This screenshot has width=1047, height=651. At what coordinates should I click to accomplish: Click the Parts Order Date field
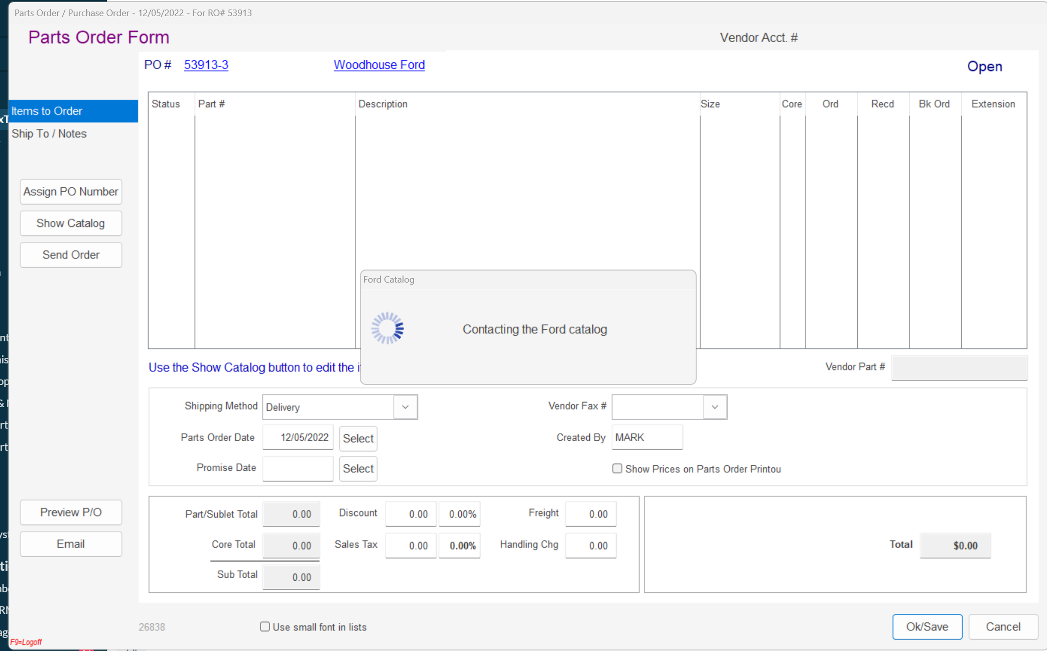tap(298, 438)
